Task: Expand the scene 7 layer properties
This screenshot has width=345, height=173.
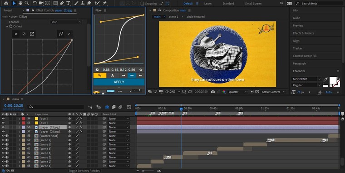Action: [x=20, y=140]
